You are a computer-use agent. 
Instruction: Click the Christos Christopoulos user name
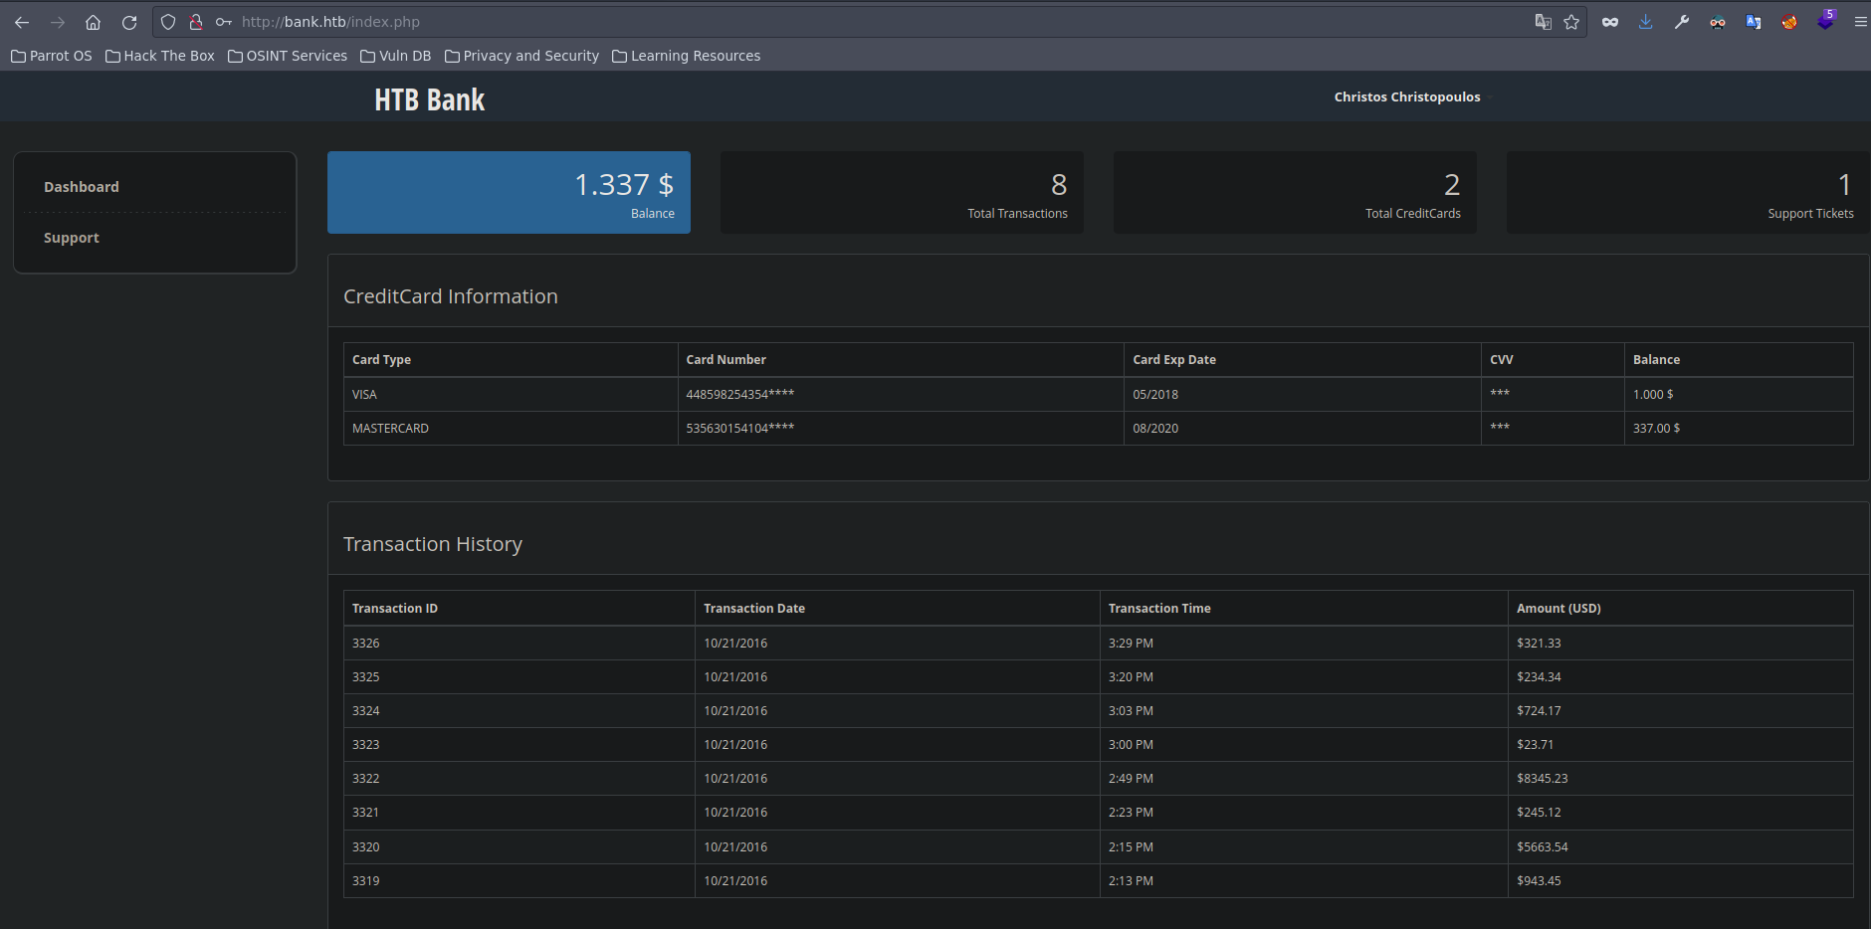click(1406, 96)
